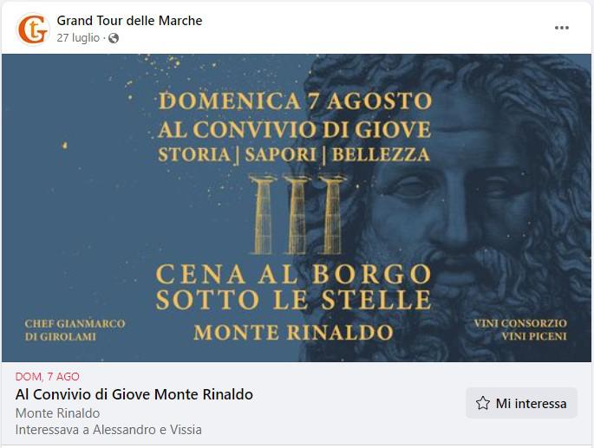
Task: Click the Vini Consorzio Vini Piceni caption
Action: point(520,329)
